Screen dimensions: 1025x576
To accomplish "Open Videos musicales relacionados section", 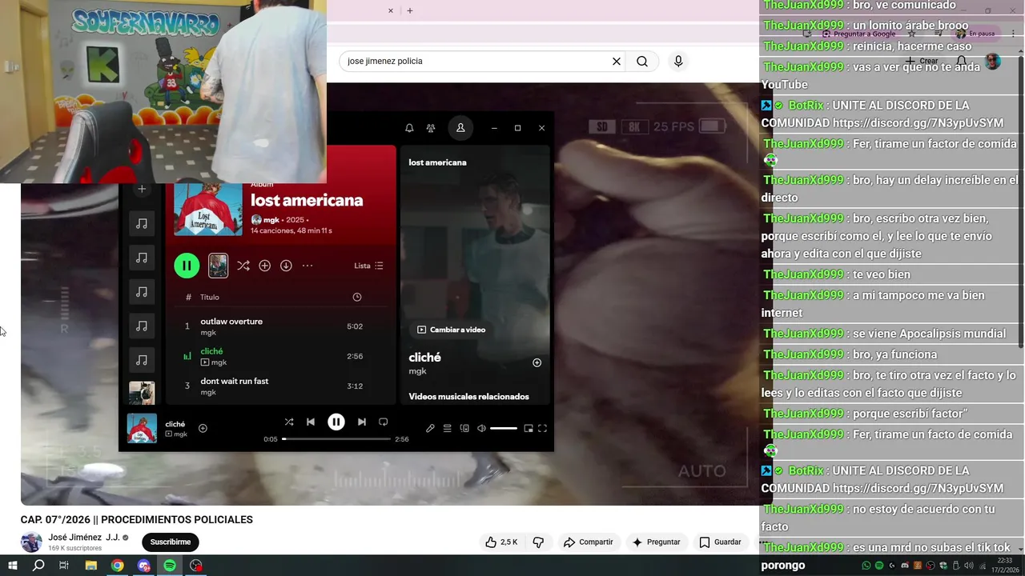I will coord(468,397).
